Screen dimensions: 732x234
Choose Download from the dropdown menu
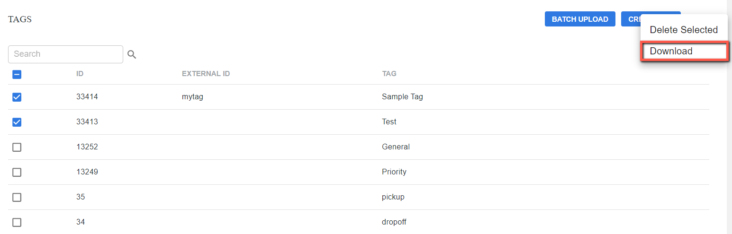(x=684, y=51)
